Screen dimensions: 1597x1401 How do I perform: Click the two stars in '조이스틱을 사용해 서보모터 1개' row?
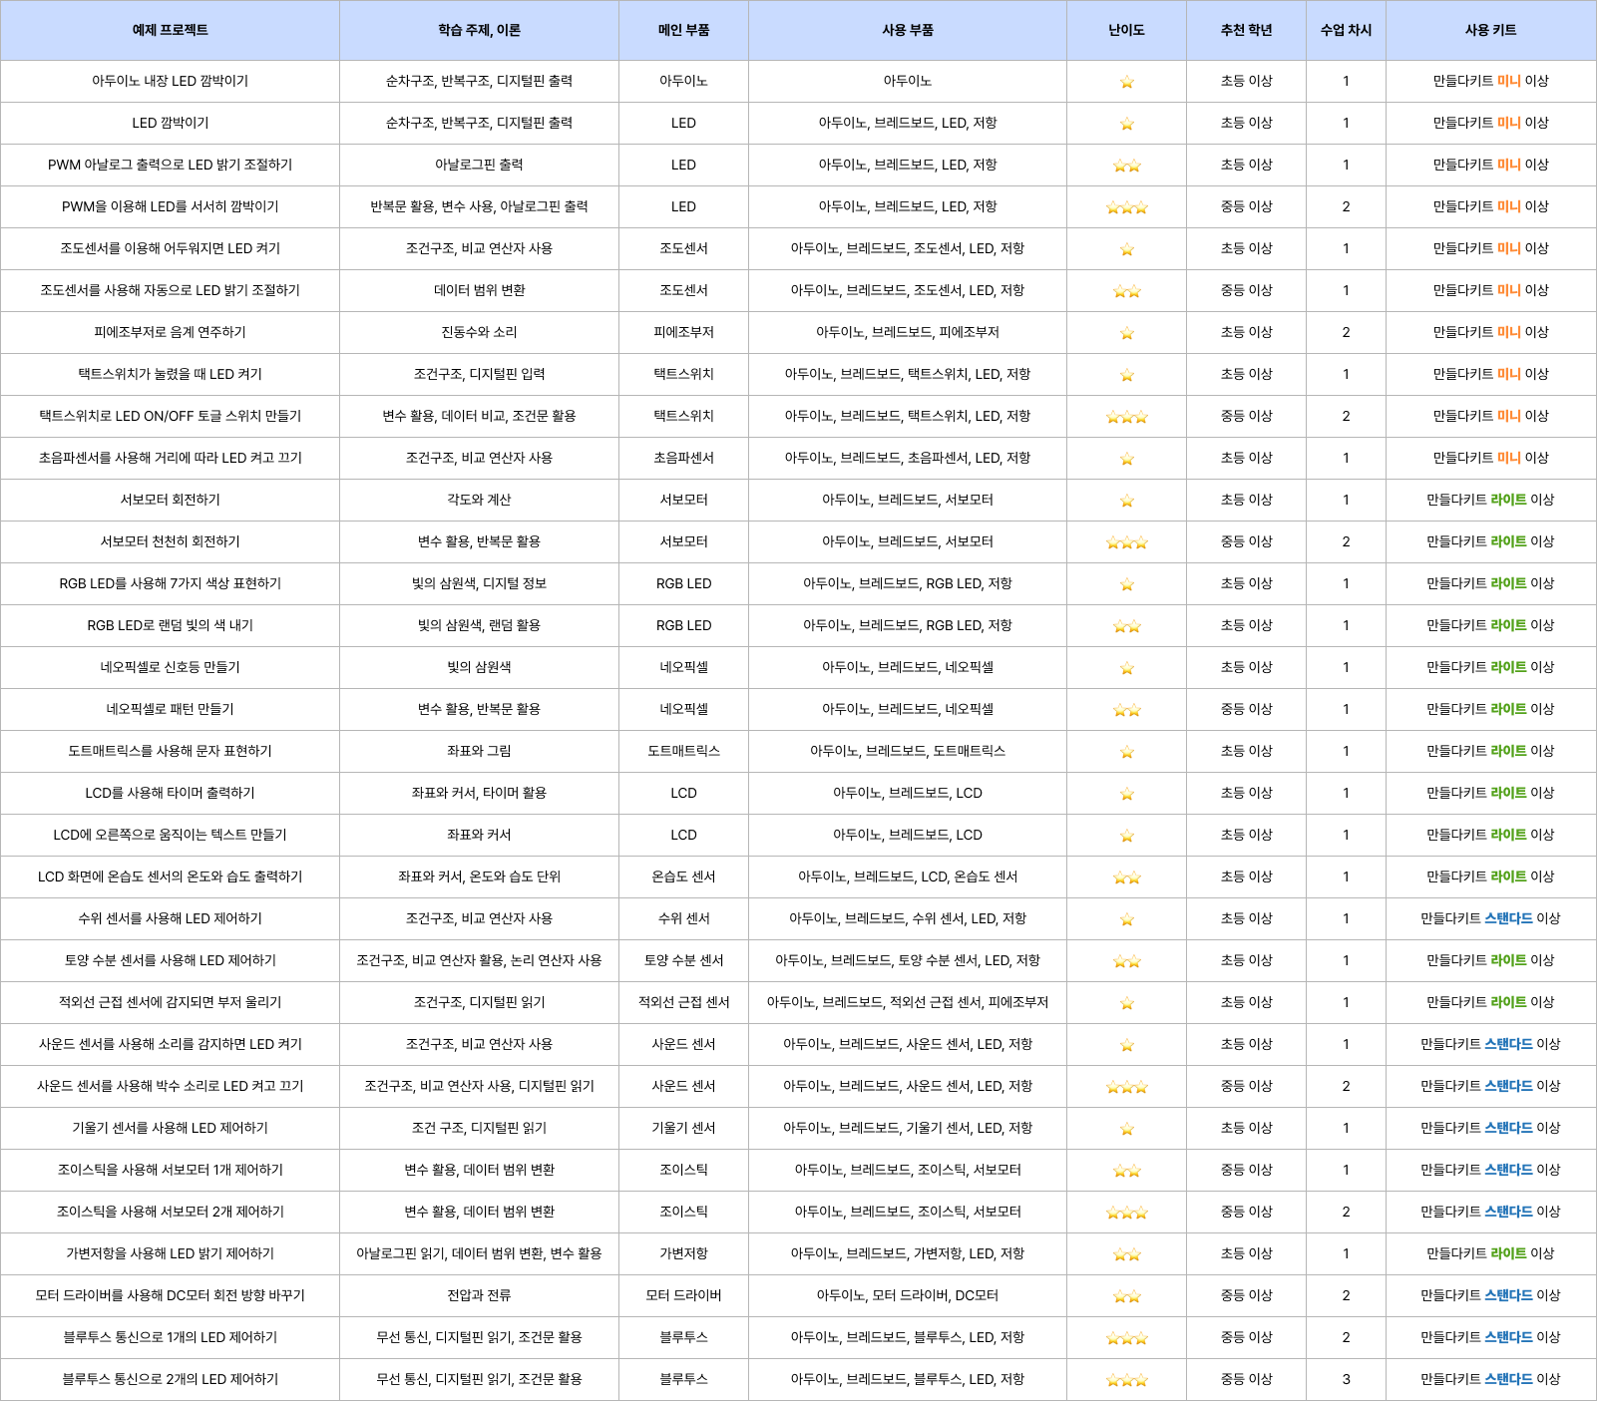pyautogui.click(x=1127, y=1171)
